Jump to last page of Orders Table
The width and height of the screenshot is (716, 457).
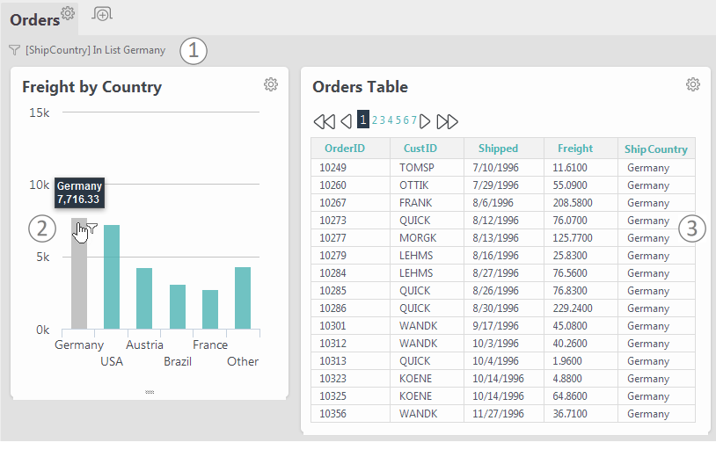[447, 121]
